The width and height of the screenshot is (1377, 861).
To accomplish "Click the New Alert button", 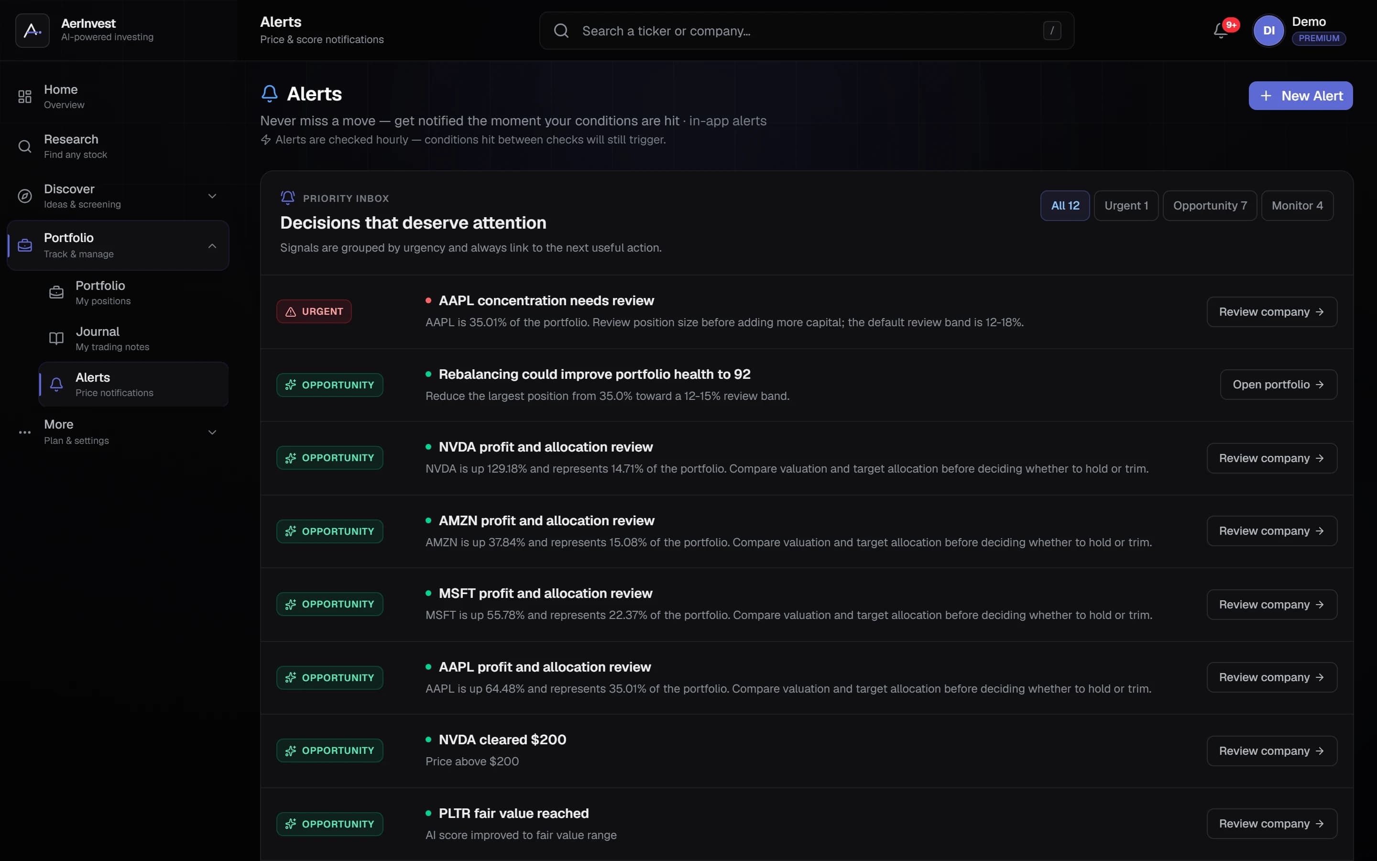I will [x=1300, y=96].
